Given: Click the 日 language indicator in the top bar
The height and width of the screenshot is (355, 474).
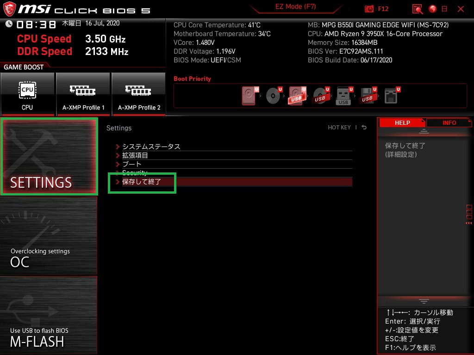Looking at the screenshot, I should (444, 9).
